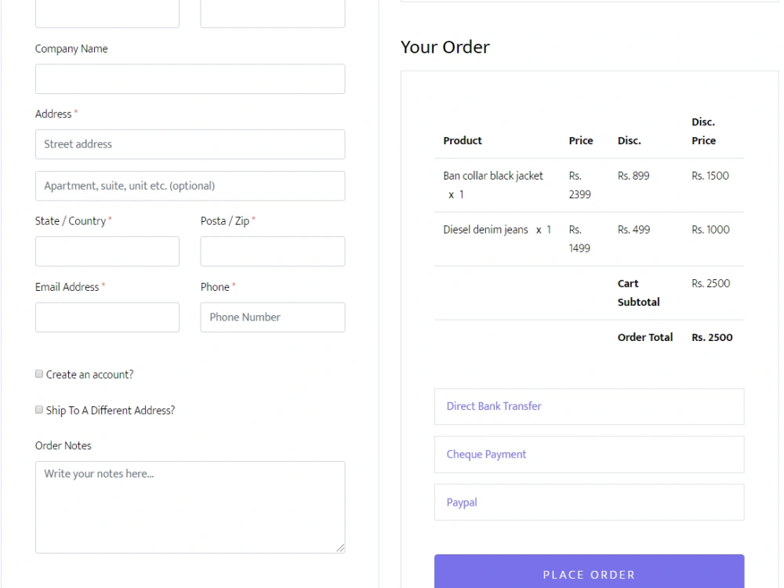Click the 'Diesel denim jeans' product name
The width and height of the screenshot is (784, 588).
click(x=485, y=230)
